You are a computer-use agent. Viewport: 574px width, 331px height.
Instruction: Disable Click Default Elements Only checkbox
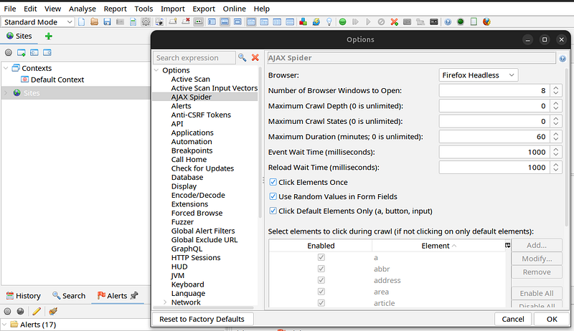pyautogui.click(x=273, y=211)
